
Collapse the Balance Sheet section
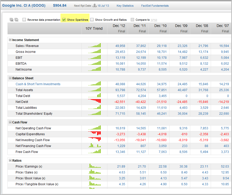click(10, 78)
